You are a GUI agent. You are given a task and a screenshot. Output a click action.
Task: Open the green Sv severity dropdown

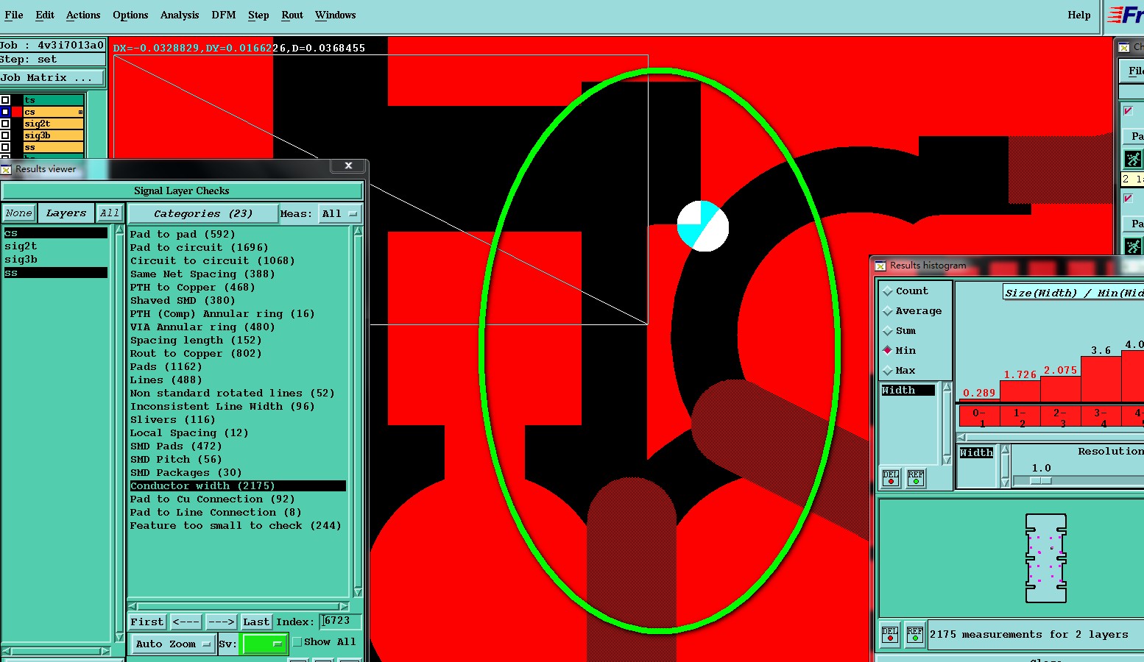[264, 644]
